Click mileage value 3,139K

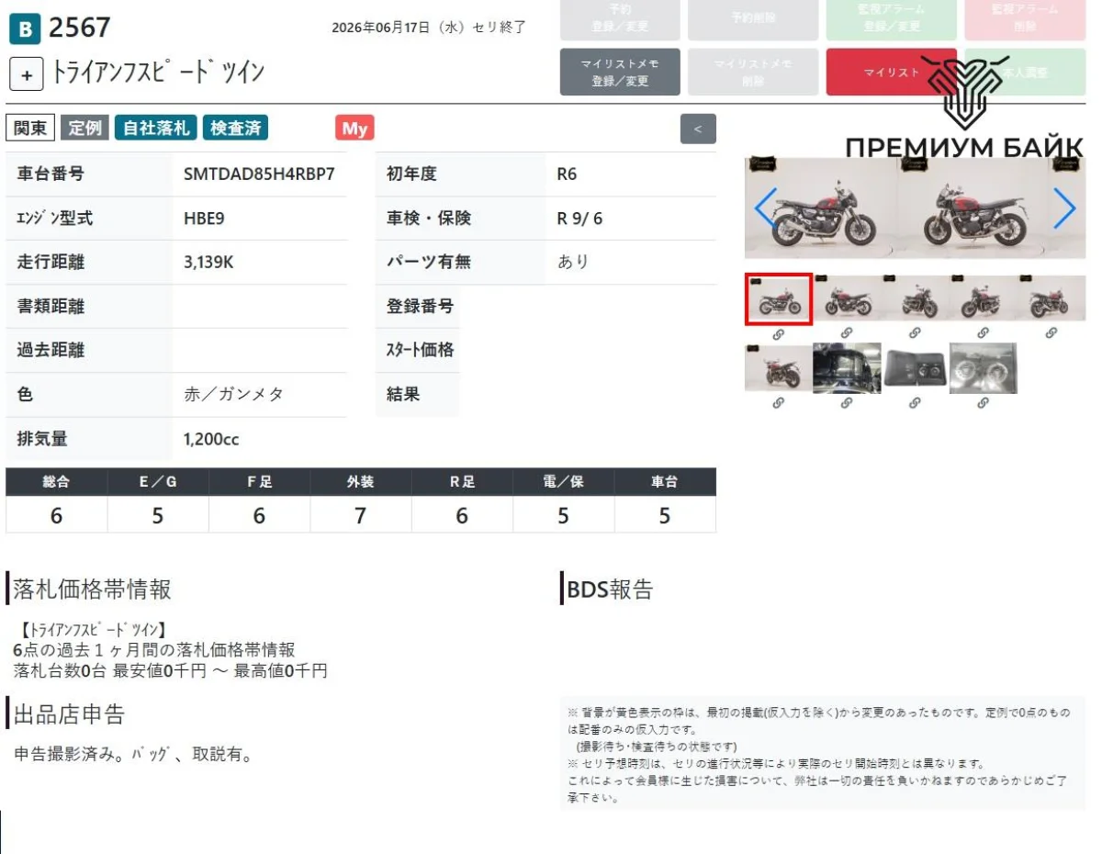[208, 263]
